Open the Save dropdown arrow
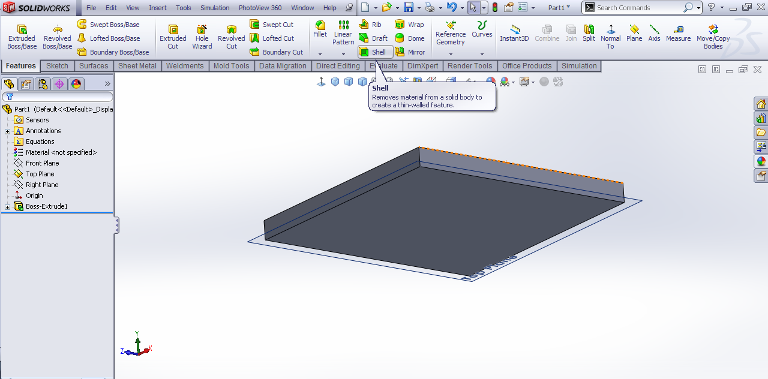Image resolution: width=768 pixels, height=379 pixels. [x=419, y=8]
